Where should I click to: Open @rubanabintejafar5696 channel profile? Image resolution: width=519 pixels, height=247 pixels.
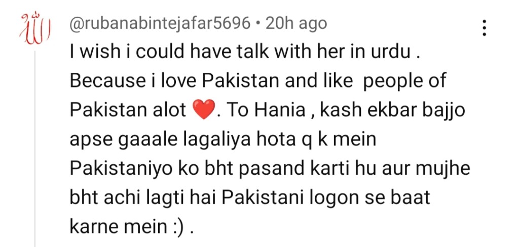pos(160,24)
